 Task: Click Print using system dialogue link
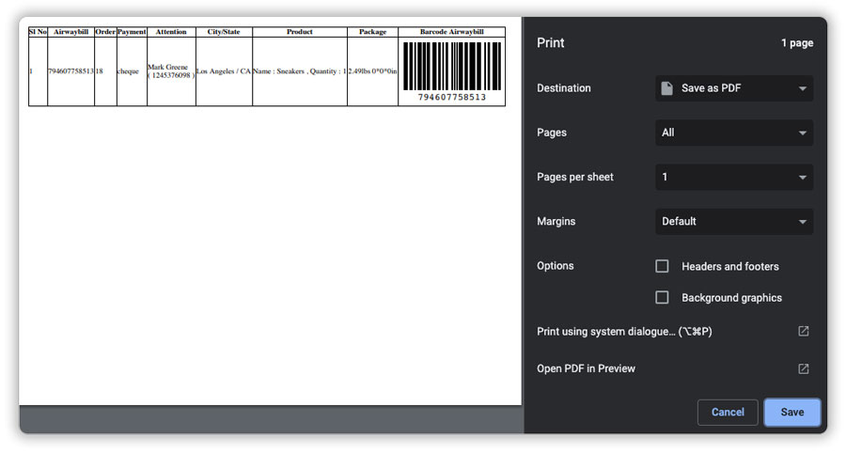pos(624,332)
